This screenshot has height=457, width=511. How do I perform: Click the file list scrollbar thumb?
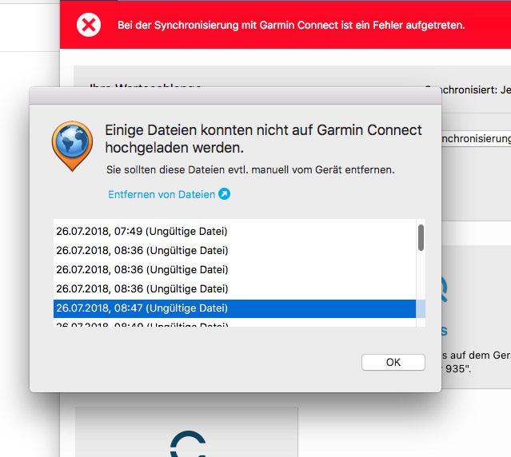pyautogui.click(x=421, y=237)
